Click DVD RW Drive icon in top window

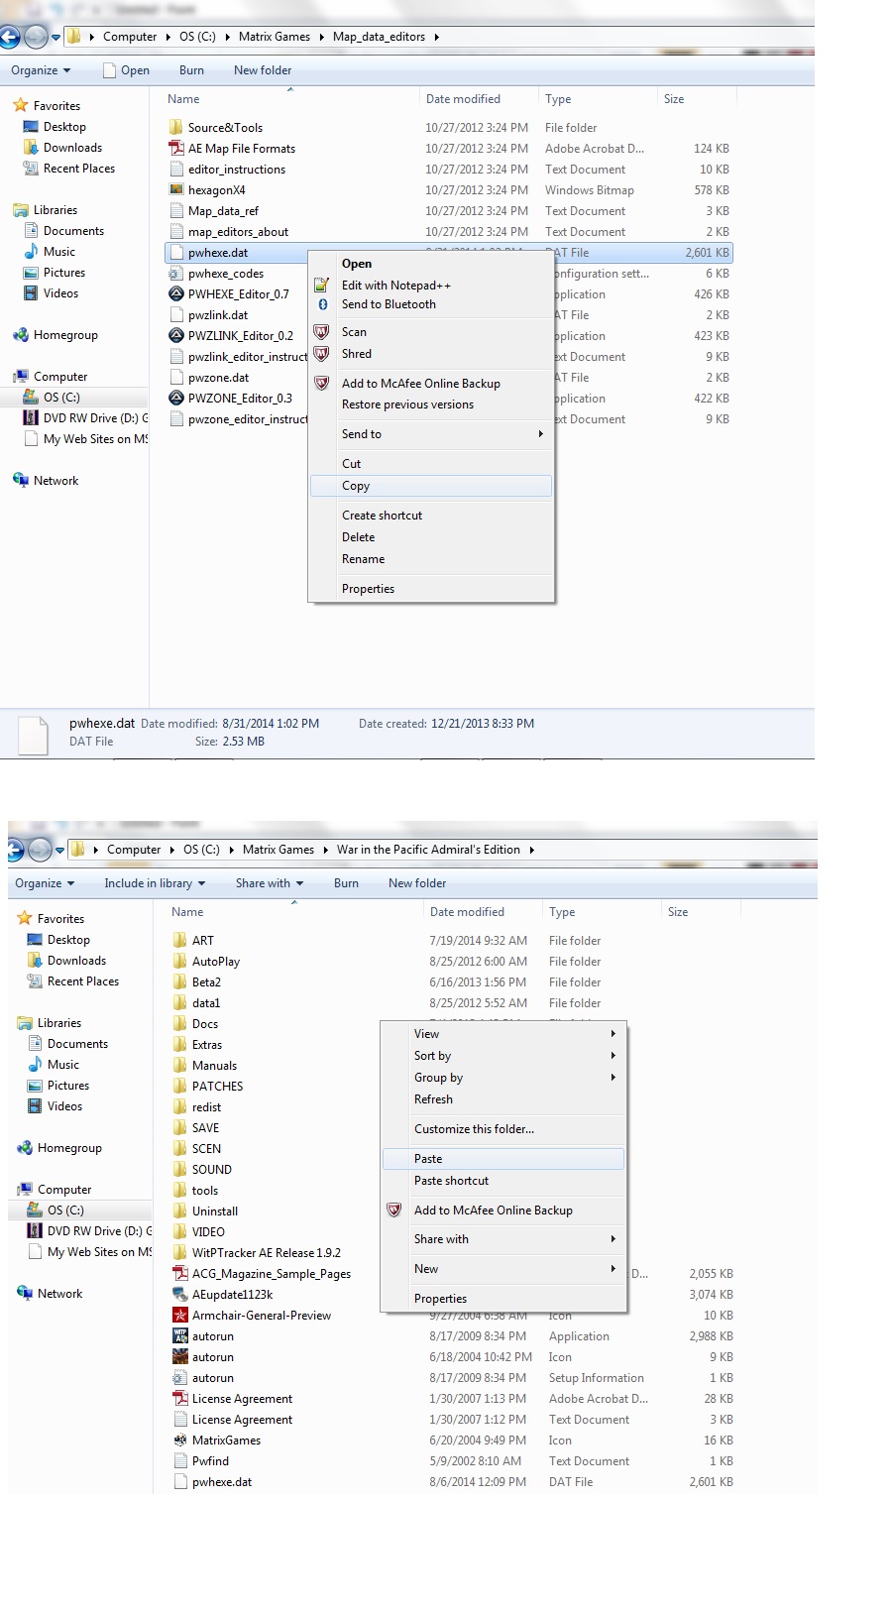[x=31, y=418]
